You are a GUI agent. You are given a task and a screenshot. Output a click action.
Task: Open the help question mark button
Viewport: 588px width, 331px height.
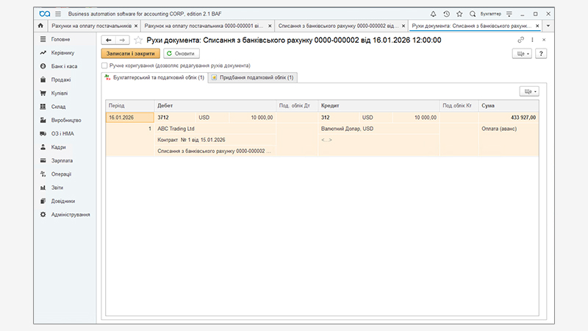coord(541,54)
